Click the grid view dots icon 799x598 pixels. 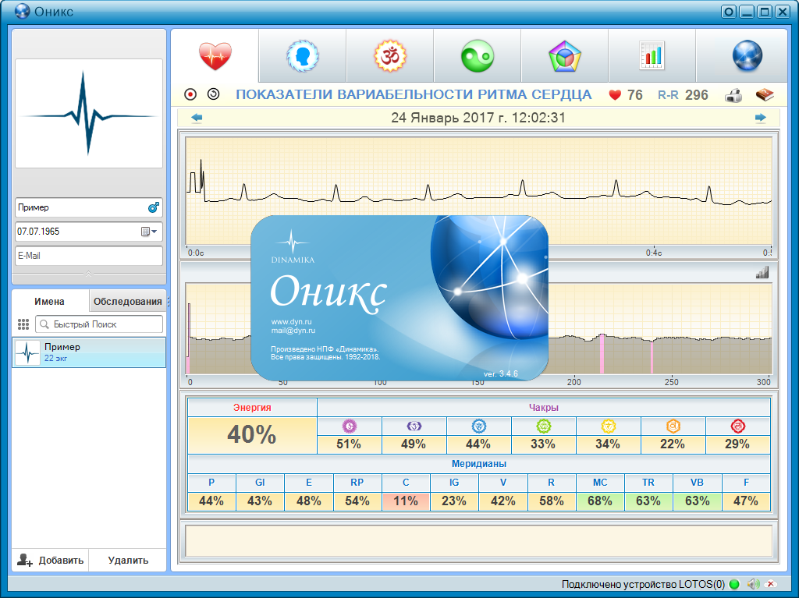click(23, 324)
